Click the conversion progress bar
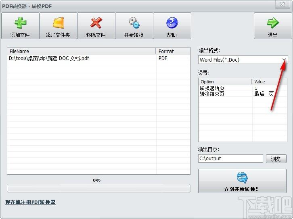The height and width of the screenshot is (219, 293). point(98,188)
